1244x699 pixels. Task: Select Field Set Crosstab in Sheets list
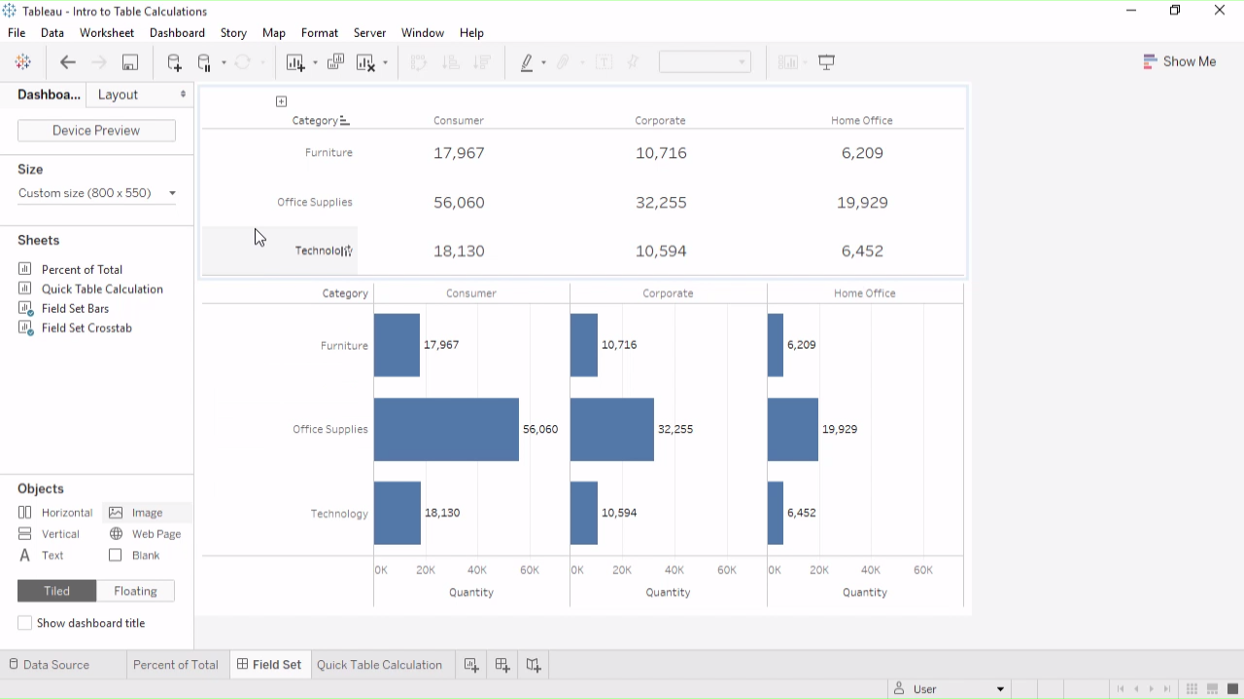[86, 328]
